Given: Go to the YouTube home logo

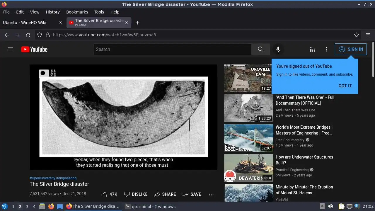Looking at the screenshot, I should coord(34,49).
